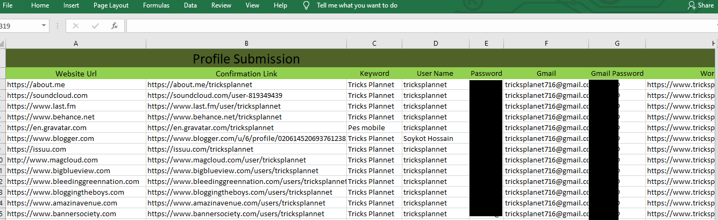Viewport: 718px width, 220px height.
Task: Open the Data ribbon tab
Action: [190, 5]
